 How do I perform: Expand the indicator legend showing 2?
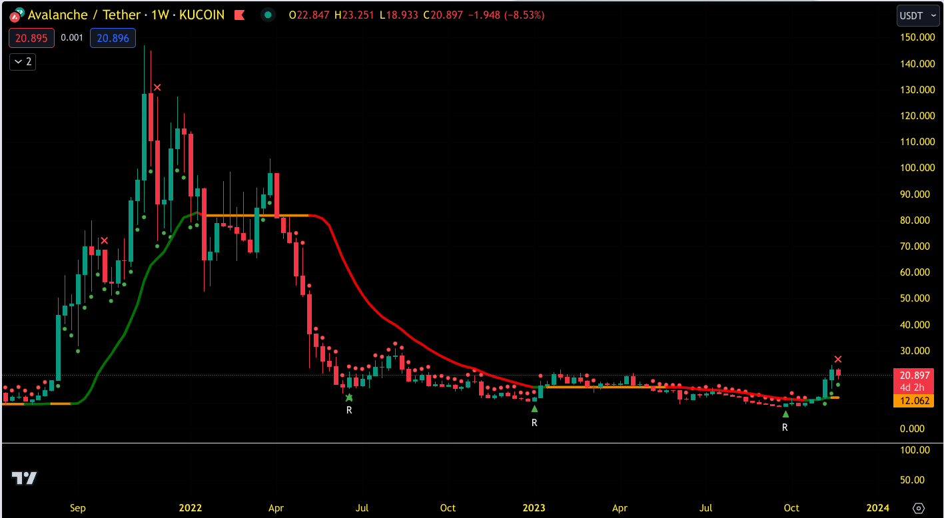(x=23, y=62)
